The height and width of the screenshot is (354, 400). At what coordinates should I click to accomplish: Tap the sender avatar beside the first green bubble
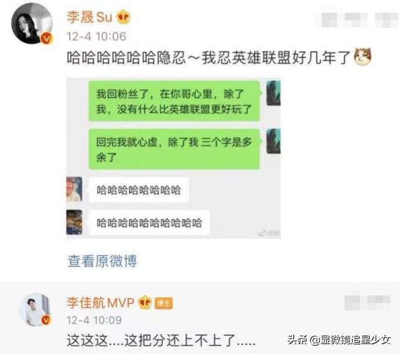tap(273, 93)
